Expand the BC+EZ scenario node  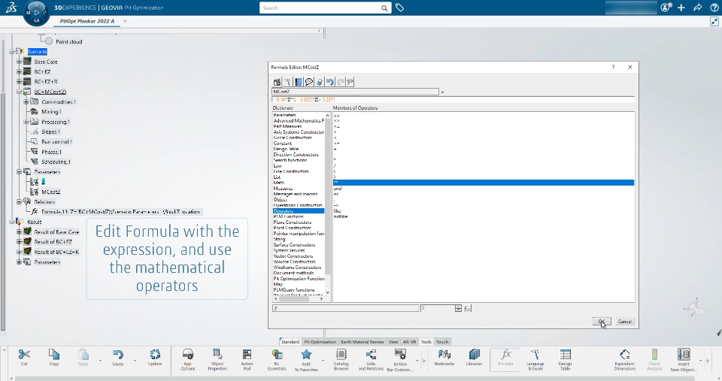pyautogui.click(x=20, y=71)
